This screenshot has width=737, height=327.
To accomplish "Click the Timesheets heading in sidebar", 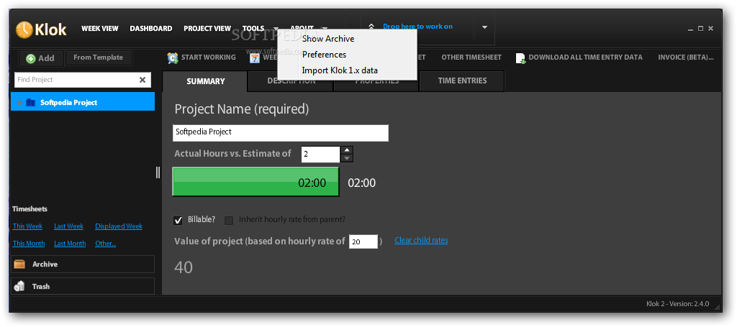I will 30,208.
